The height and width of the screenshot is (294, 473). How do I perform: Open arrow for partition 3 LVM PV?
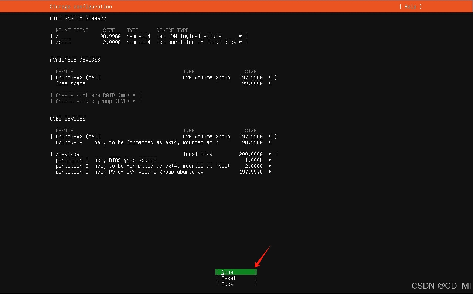(x=270, y=172)
